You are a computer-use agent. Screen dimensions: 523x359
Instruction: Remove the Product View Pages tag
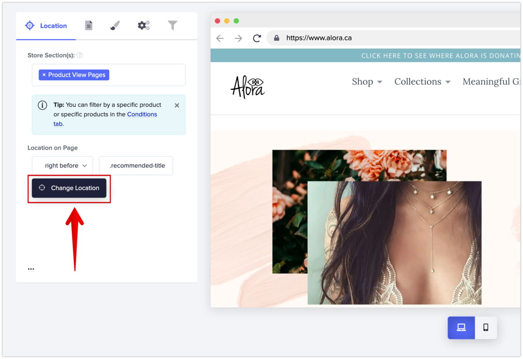[x=44, y=75]
